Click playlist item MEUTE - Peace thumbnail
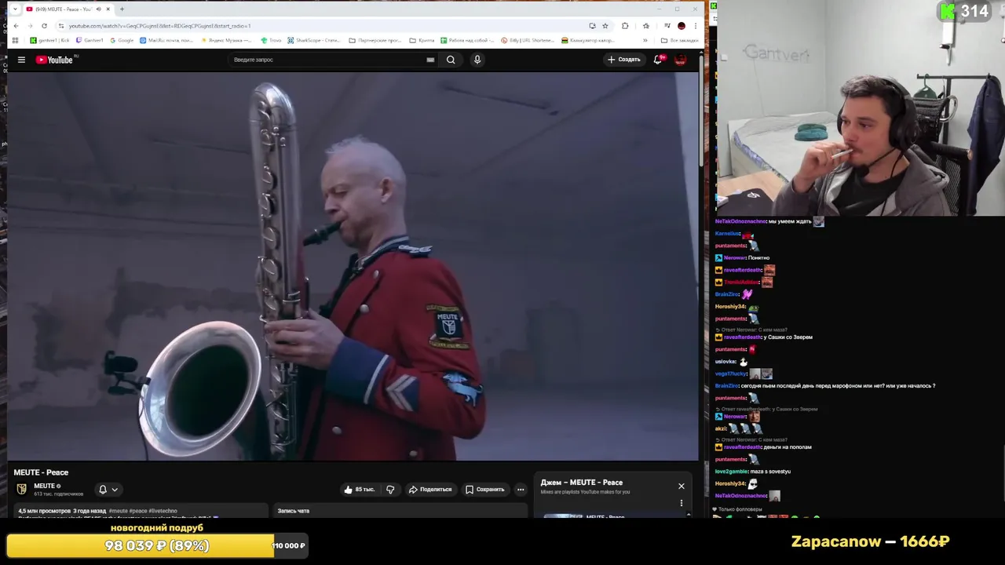 coord(563,516)
